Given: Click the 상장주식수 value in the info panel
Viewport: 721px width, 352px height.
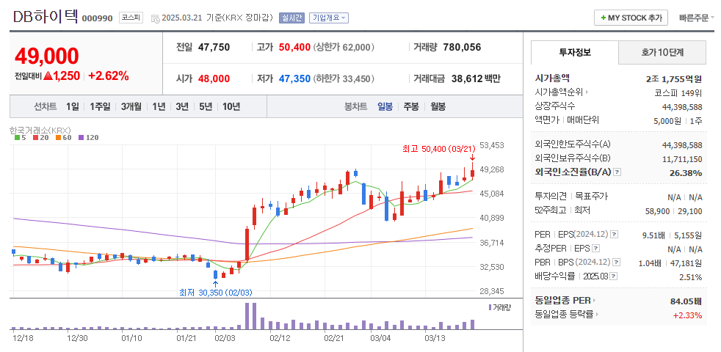Looking at the screenshot, I should 682,106.
